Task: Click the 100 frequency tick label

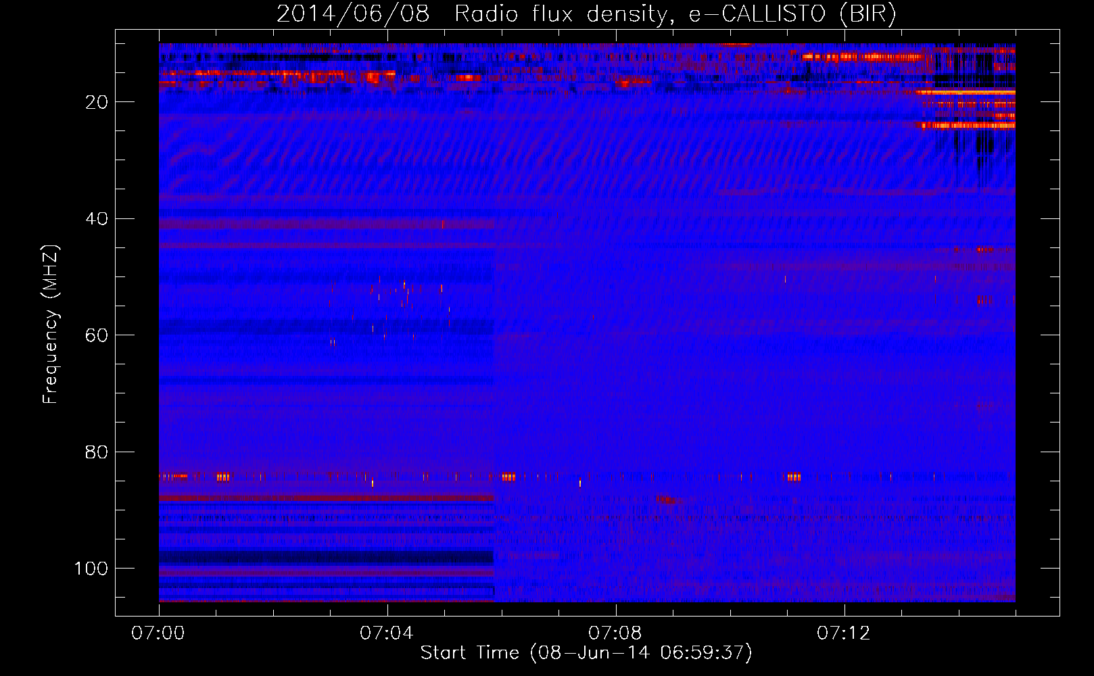Action: tap(91, 569)
